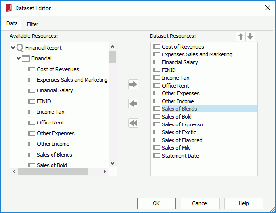This screenshot has width=276, height=213.
Task: Open Help for the Dataset Editor
Action: pyautogui.click(x=244, y=203)
